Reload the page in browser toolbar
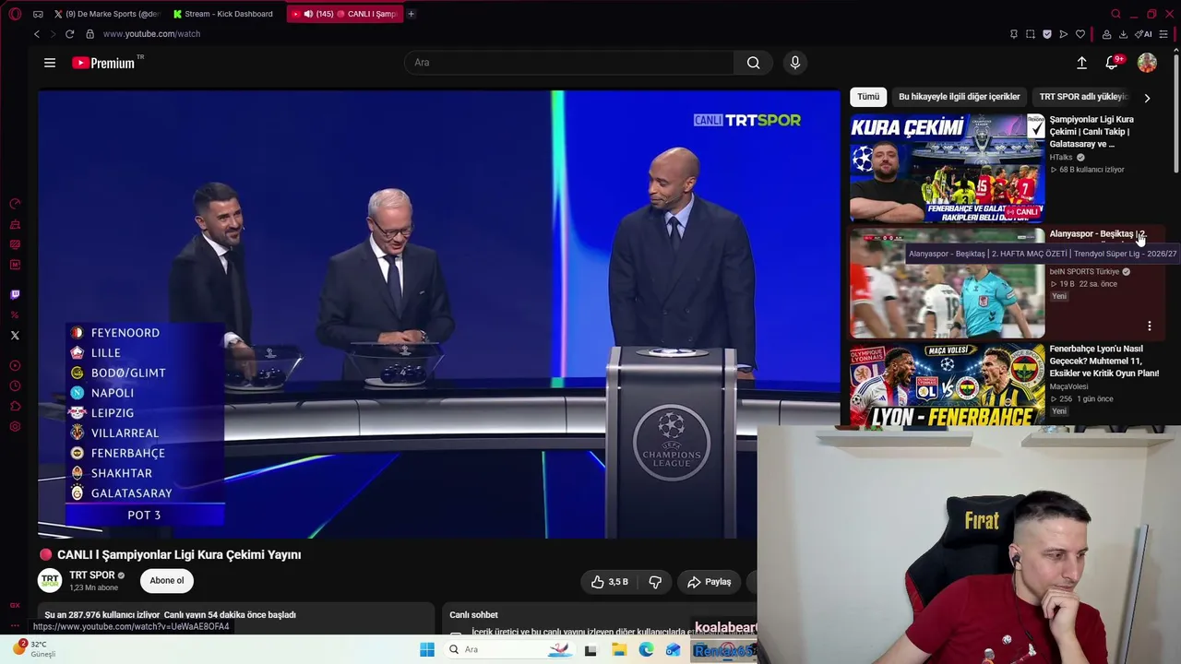This screenshot has width=1181, height=664. (x=69, y=34)
